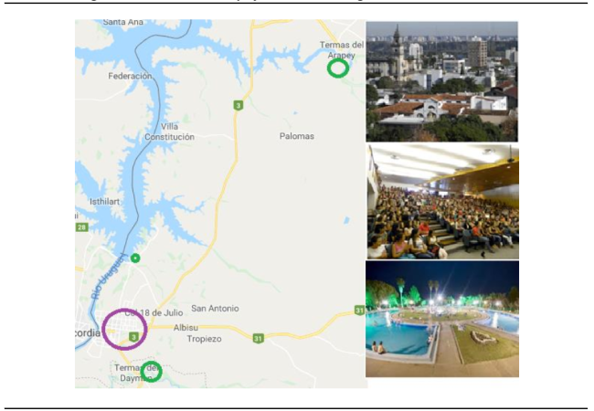Open the night-time thermal pool photo
The width and height of the screenshot is (594, 411).
442,319
